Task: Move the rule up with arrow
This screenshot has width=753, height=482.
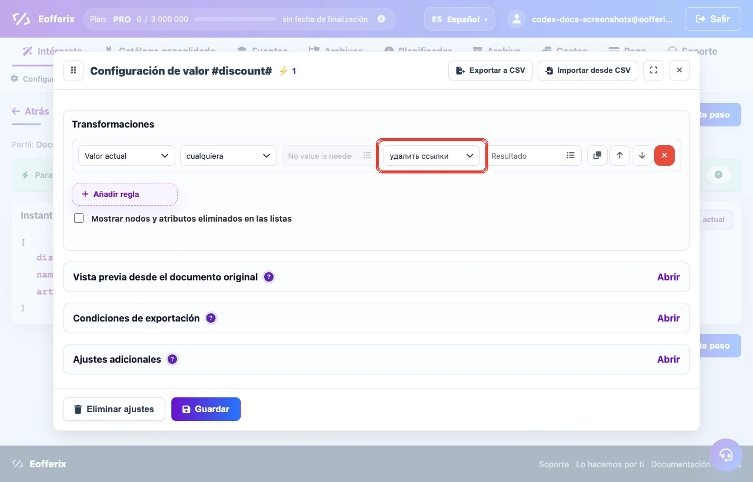Action: [x=619, y=156]
